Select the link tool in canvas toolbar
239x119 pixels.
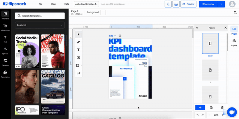click(x=78, y=42)
